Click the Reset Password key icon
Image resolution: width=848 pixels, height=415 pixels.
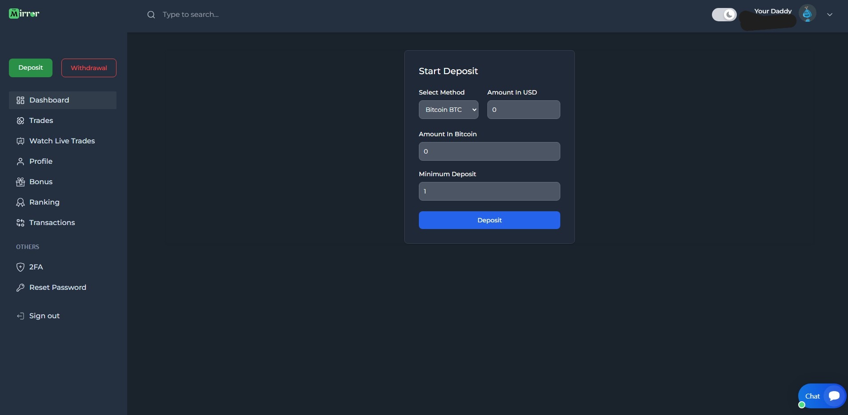[x=20, y=288]
